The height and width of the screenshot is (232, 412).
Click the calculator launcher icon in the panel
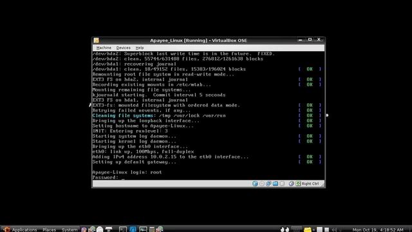(x=152, y=229)
